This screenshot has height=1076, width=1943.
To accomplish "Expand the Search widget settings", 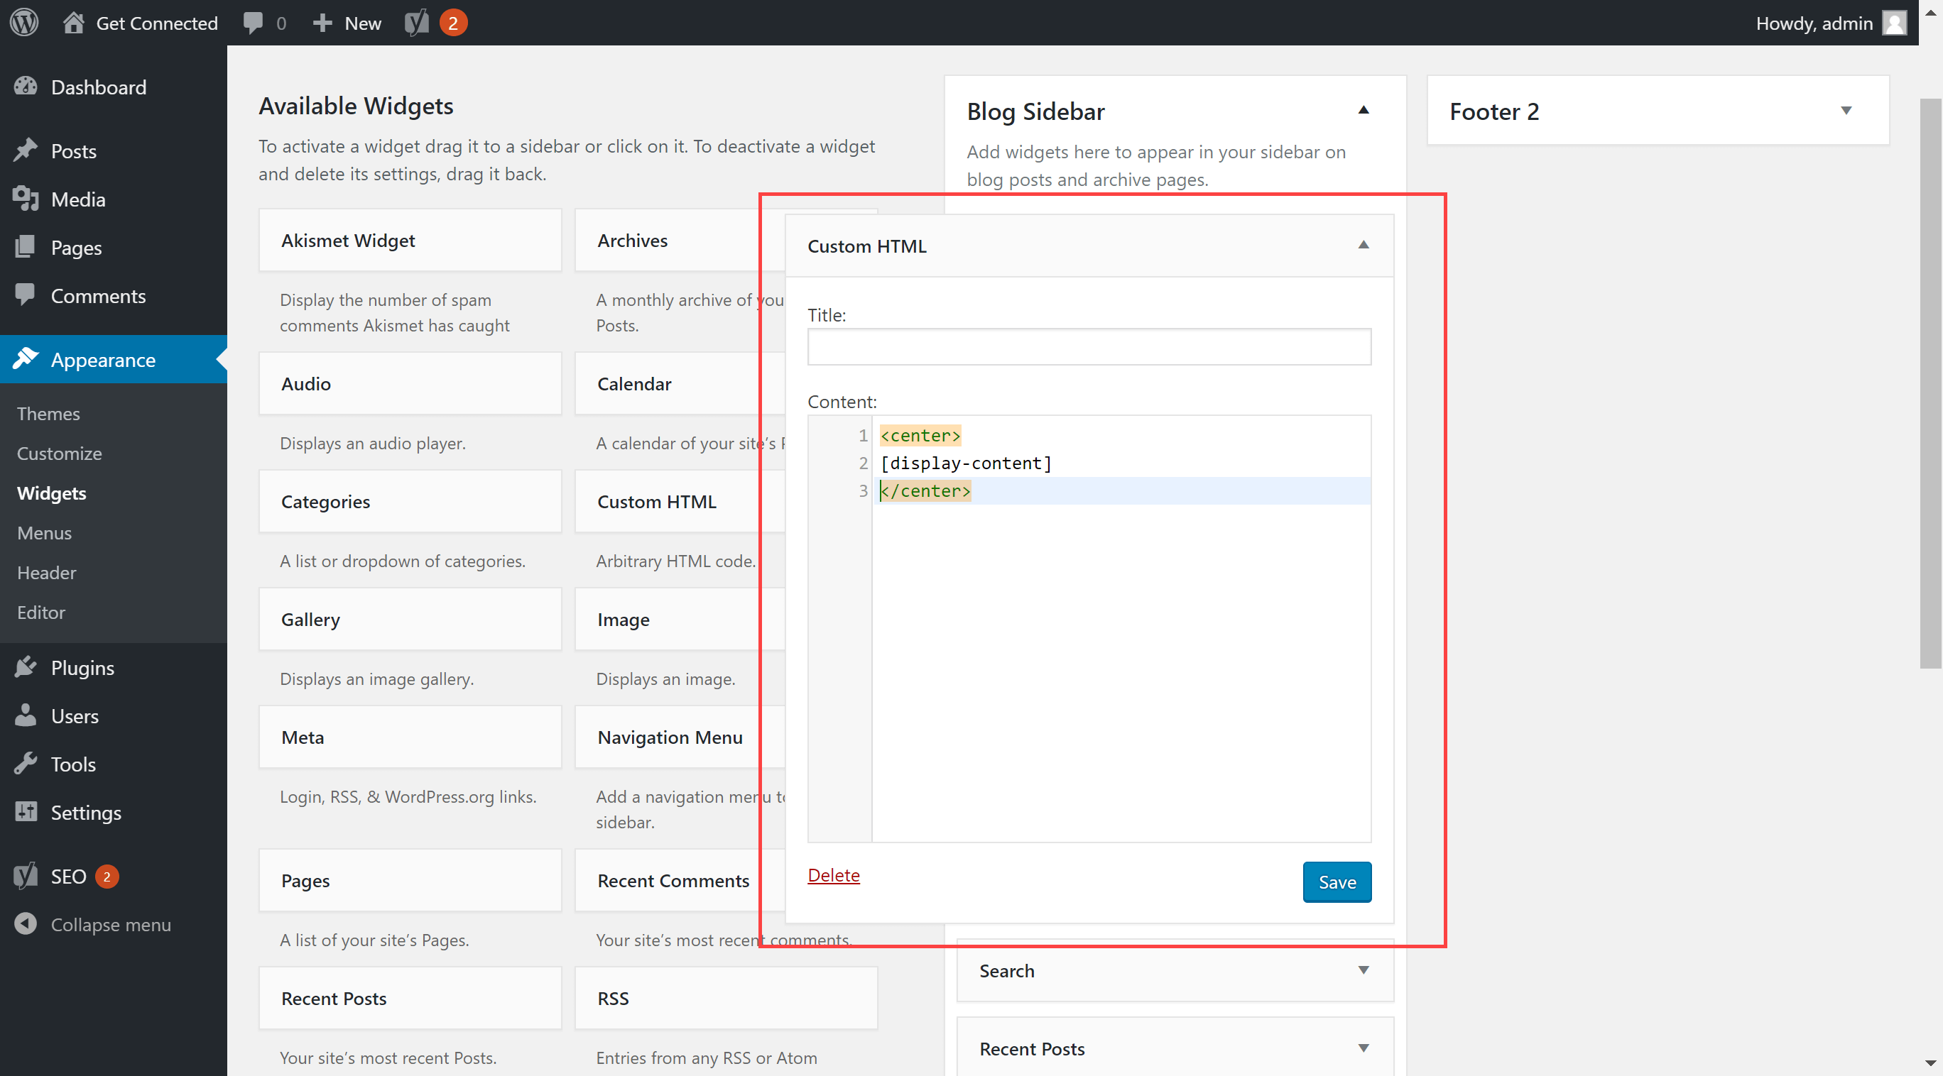I will tap(1363, 970).
